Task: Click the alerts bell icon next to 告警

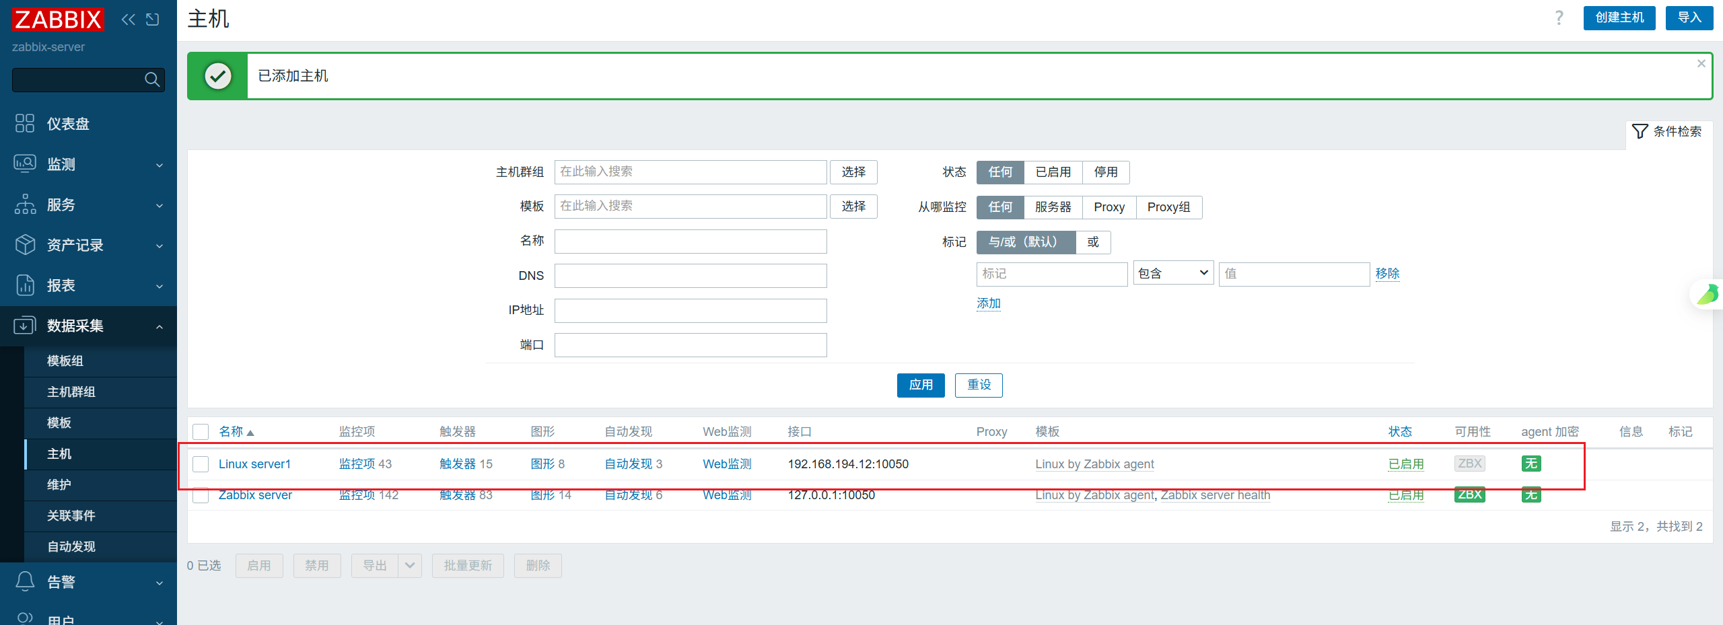Action: 25,581
